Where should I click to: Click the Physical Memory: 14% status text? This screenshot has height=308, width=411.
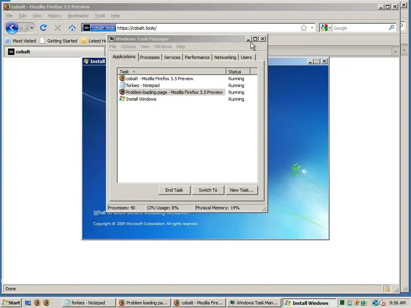(x=217, y=208)
